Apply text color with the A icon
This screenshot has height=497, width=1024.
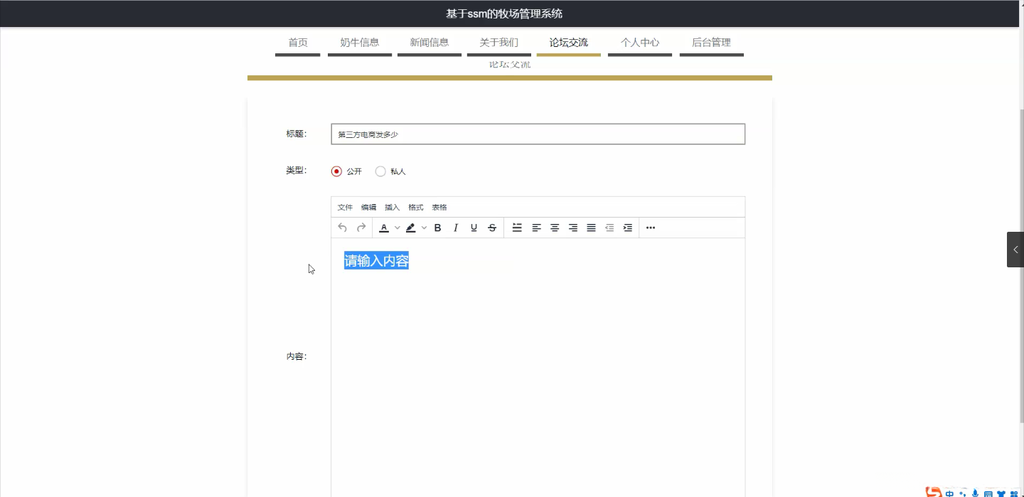point(384,228)
